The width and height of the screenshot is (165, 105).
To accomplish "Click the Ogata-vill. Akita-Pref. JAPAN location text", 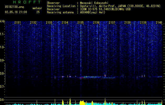I will pyautogui.click(x=120, y=6).
